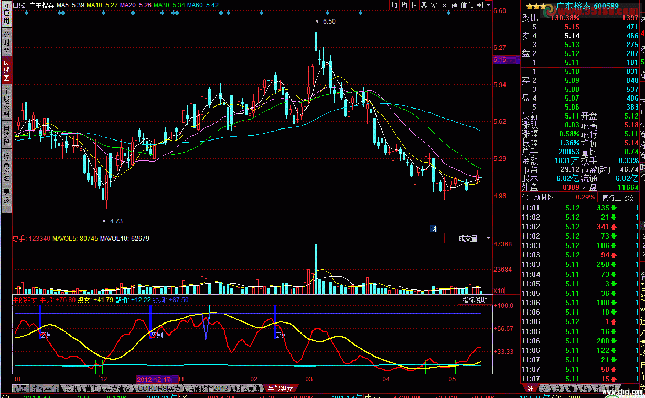This screenshot has height=398, width=645.
Task: Click the 窗 window toolbar button
Action: tap(434, 5)
